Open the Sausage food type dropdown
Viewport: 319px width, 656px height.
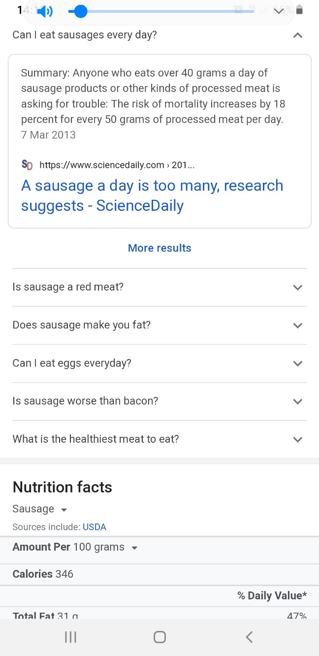(x=40, y=509)
